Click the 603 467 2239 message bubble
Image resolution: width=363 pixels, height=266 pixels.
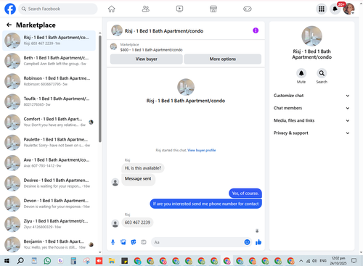tap(137, 223)
